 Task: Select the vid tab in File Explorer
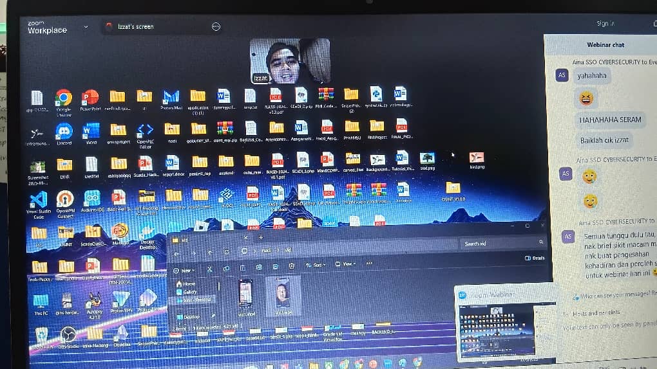coord(209,240)
